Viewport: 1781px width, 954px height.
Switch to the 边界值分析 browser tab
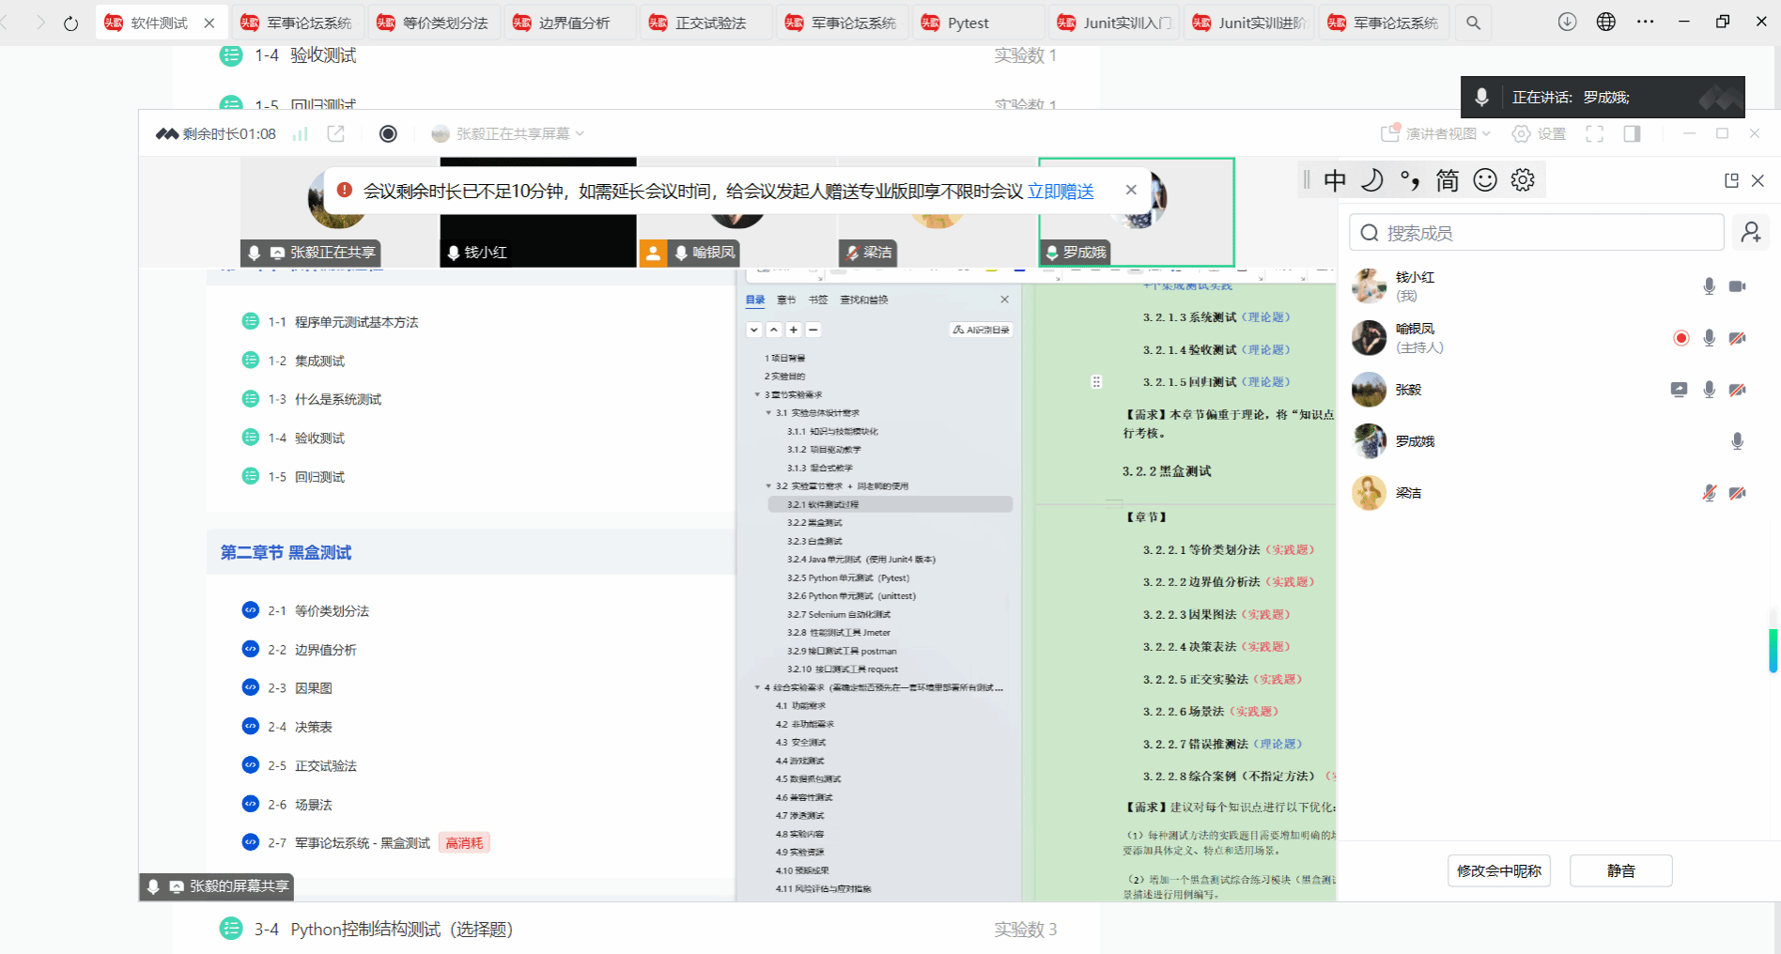pos(574,23)
